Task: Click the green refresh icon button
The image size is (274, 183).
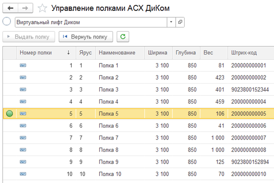Action: (x=123, y=37)
